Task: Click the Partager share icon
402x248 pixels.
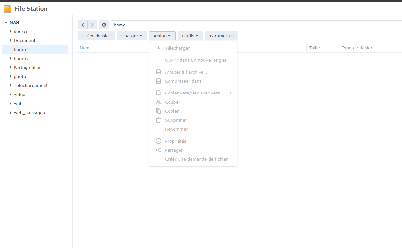Action: [159, 150]
